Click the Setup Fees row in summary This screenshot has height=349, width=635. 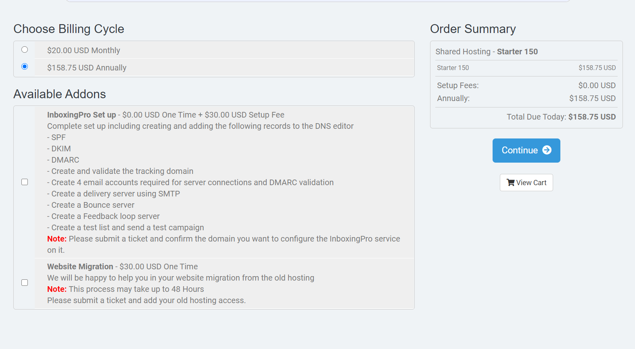point(526,85)
